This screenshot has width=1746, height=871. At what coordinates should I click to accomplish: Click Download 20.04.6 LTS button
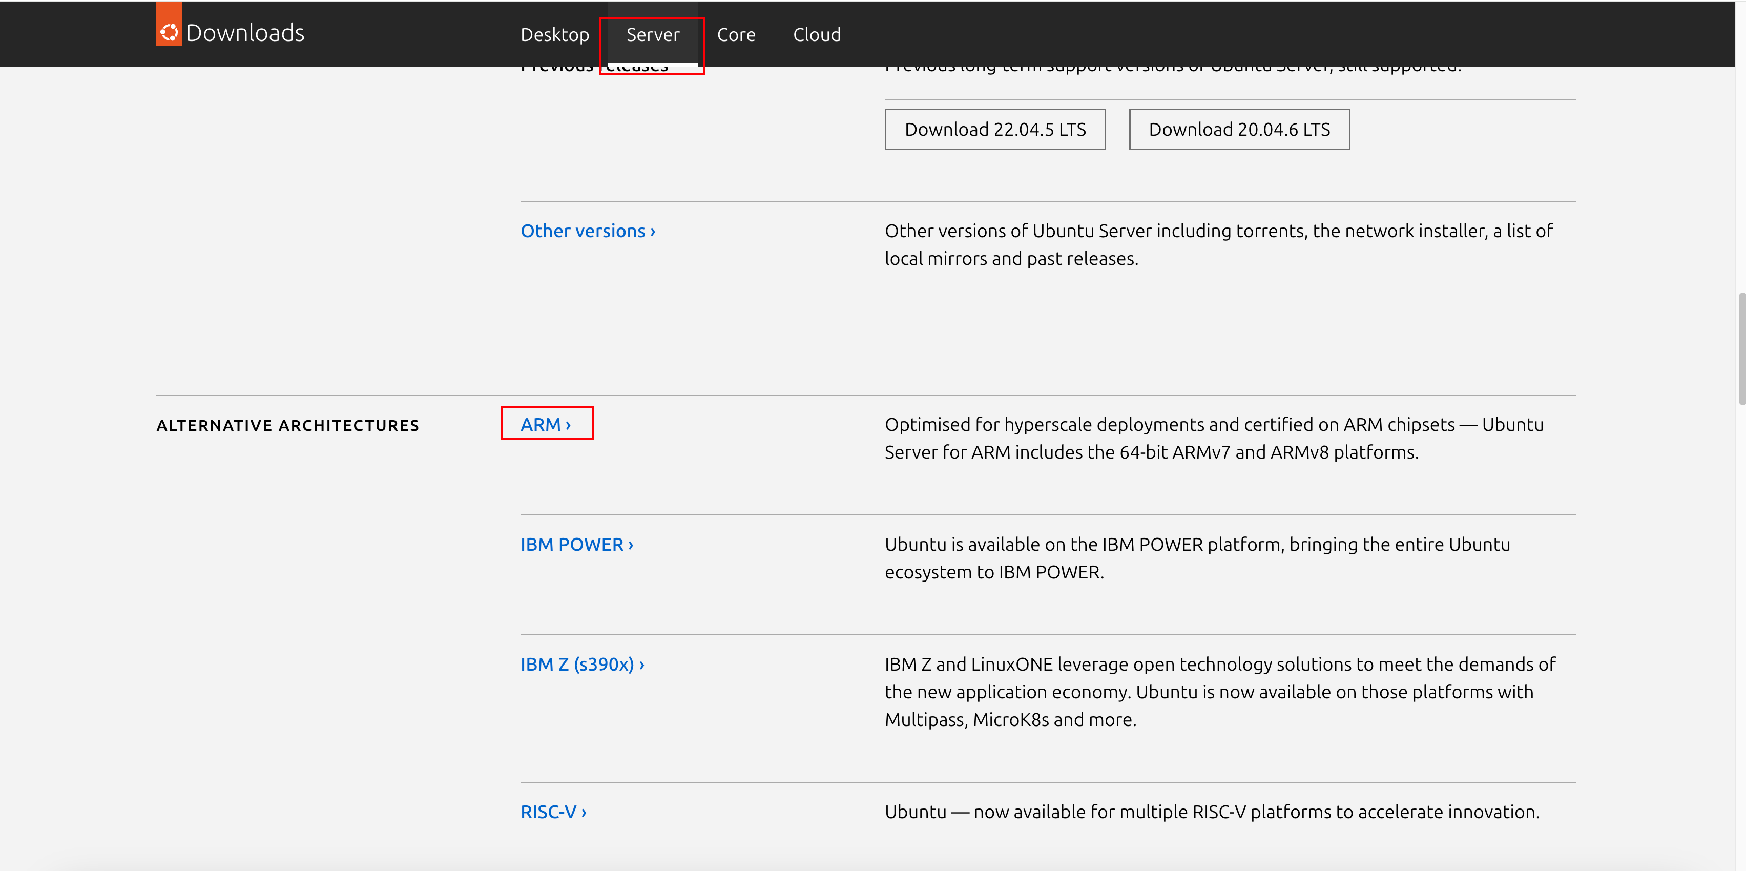tap(1239, 130)
